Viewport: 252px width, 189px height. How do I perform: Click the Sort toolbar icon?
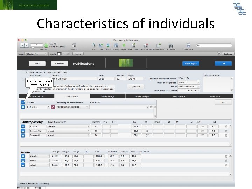coord(101,45)
